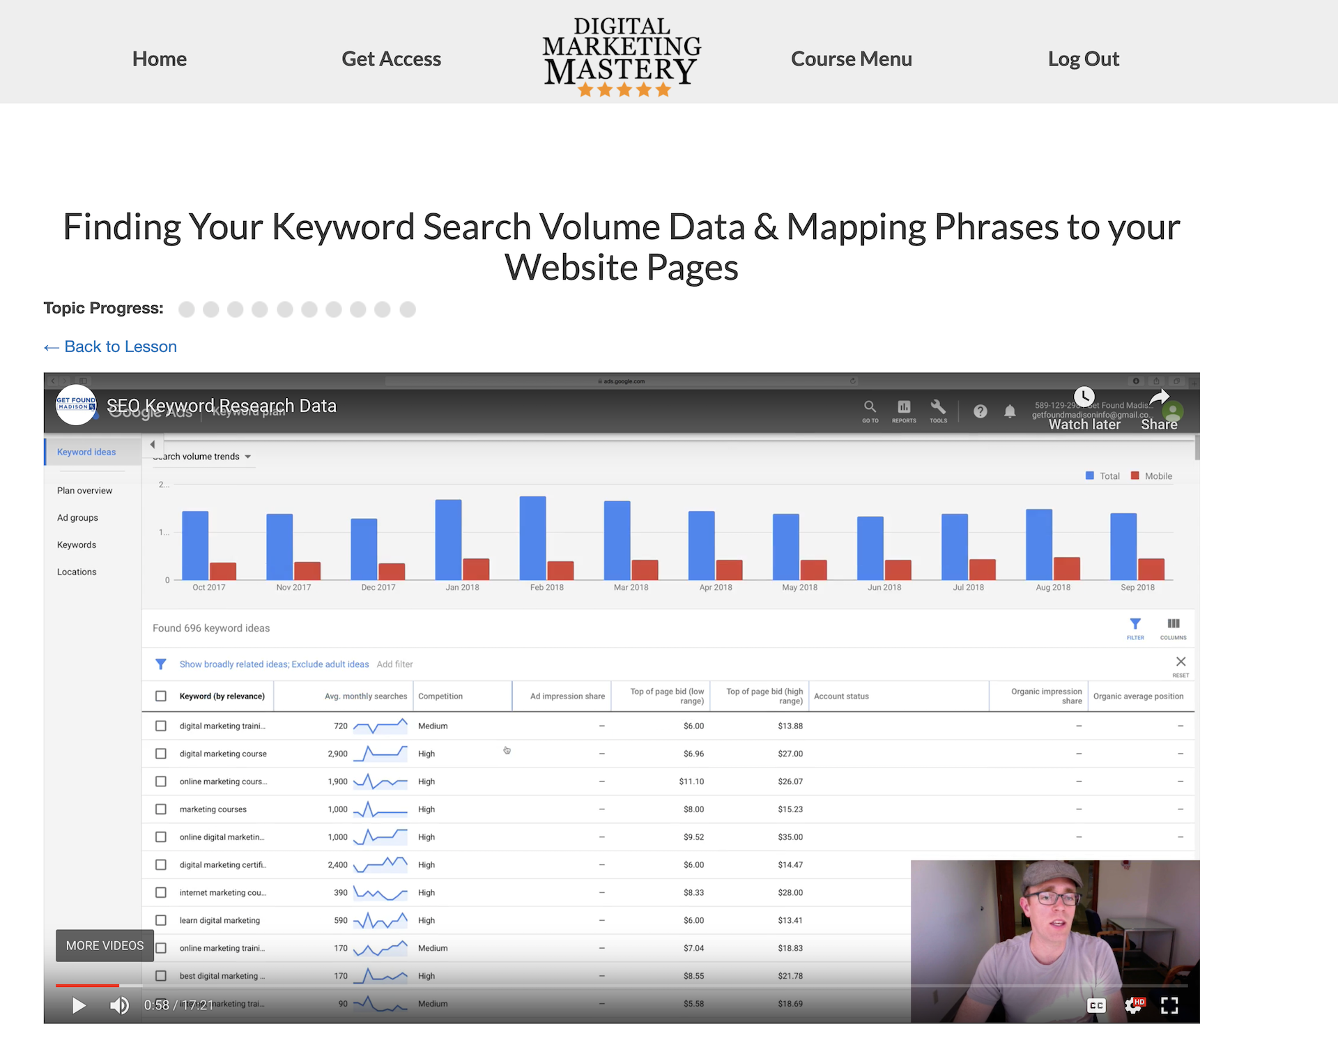Screen dimensions: 1338x1038
Task: Select the Keyword ideas tab
Action: [x=86, y=452]
